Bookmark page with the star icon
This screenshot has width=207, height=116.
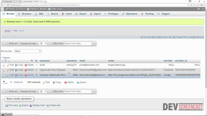191,5
